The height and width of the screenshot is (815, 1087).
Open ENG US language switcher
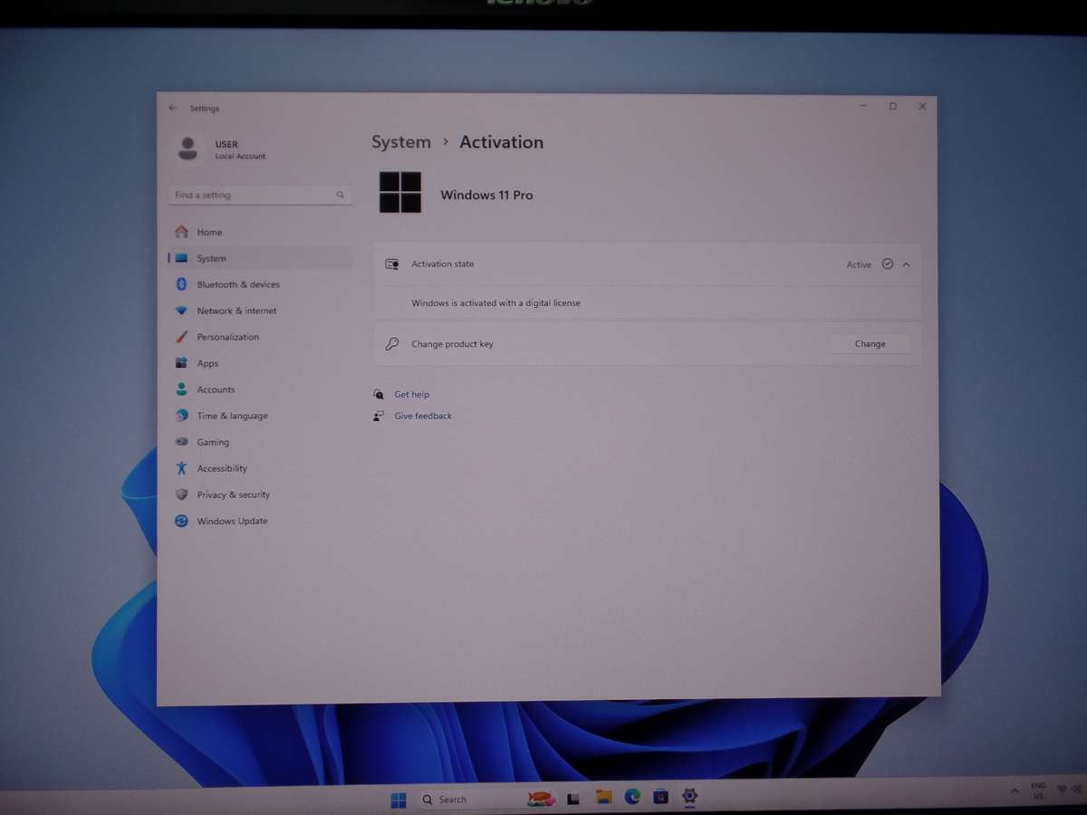(1038, 791)
